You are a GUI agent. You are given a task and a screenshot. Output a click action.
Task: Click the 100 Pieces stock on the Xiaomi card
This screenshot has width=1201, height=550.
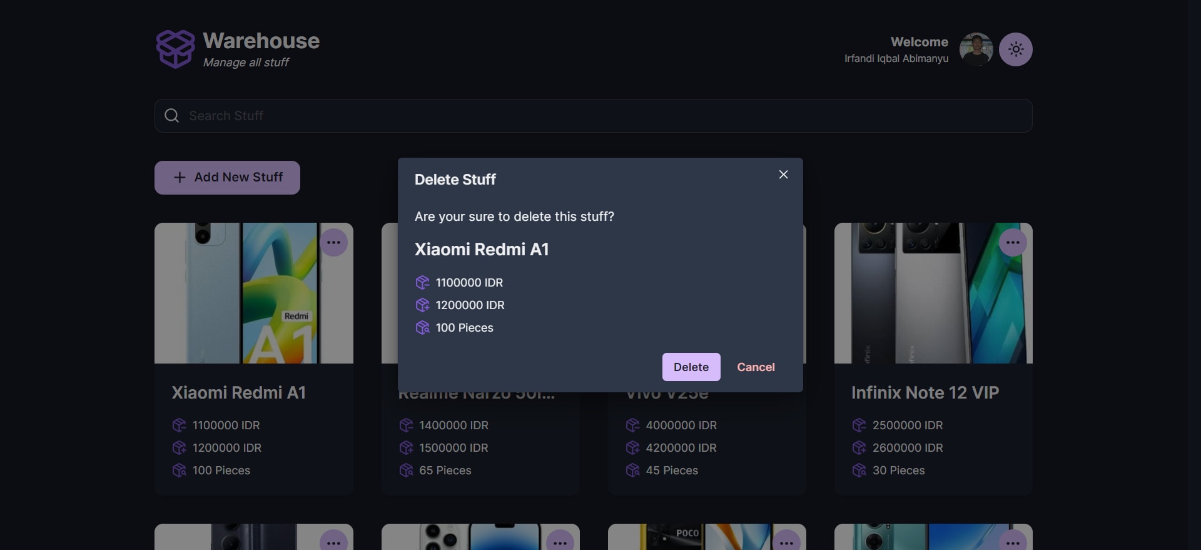click(x=221, y=471)
